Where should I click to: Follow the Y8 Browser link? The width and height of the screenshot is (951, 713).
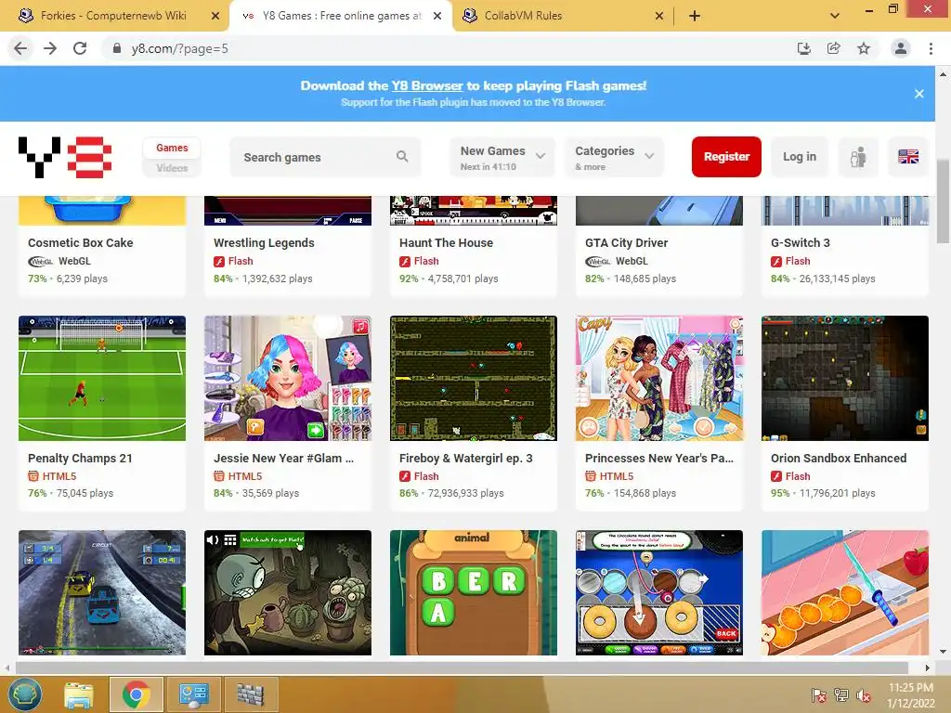click(x=427, y=85)
